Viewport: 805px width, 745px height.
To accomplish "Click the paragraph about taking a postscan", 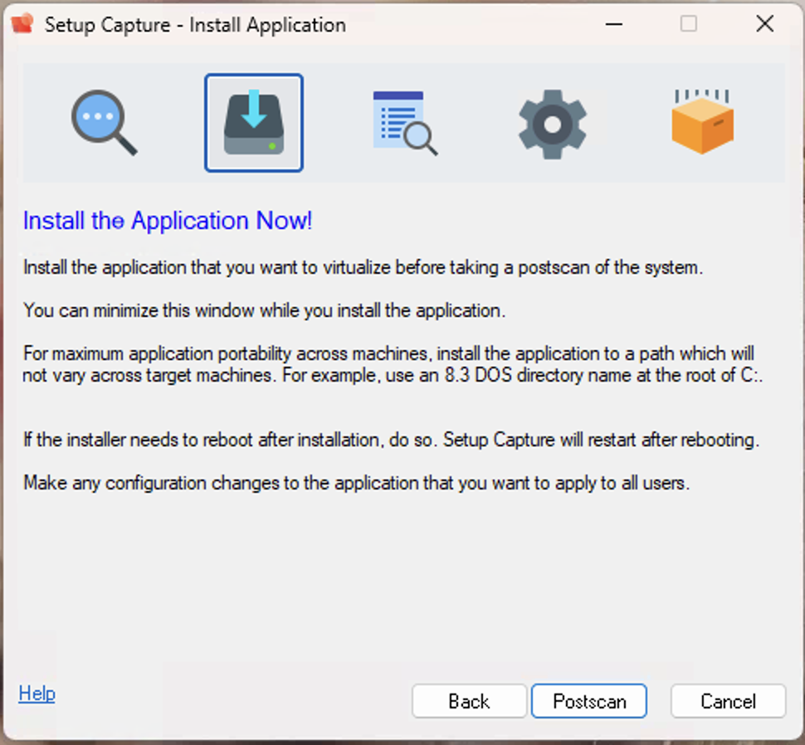I will (x=363, y=268).
